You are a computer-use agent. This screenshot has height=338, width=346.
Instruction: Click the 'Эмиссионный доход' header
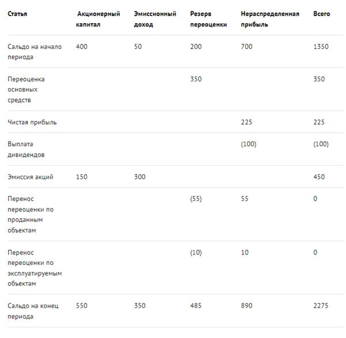pyautogui.click(x=155, y=19)
